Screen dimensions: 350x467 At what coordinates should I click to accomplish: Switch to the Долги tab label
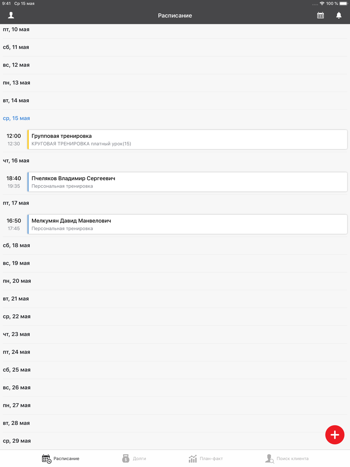[139, 459]
